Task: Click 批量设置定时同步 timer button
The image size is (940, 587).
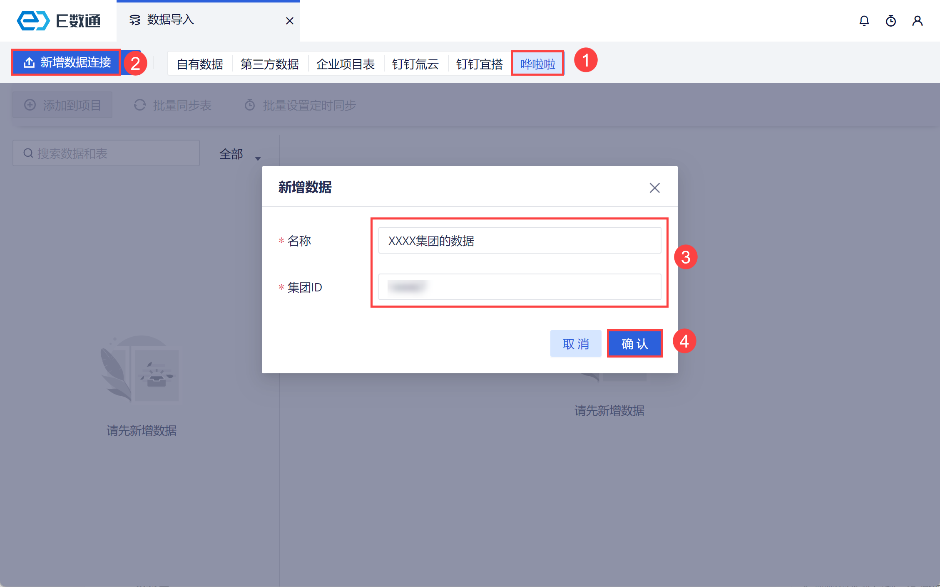Action: coord(300,105)
